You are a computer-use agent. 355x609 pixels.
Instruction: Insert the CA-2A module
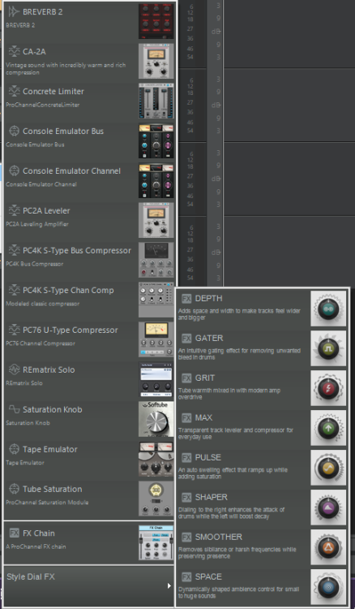coord(89,62)
